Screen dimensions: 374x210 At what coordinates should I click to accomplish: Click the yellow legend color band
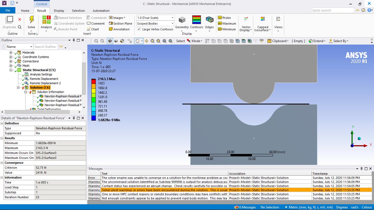[94, 90]
